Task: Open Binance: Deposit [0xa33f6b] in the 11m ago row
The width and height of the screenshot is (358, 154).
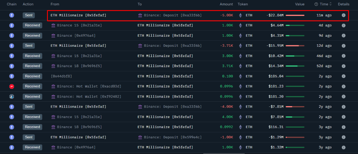Action: click(x=173, y=15)
